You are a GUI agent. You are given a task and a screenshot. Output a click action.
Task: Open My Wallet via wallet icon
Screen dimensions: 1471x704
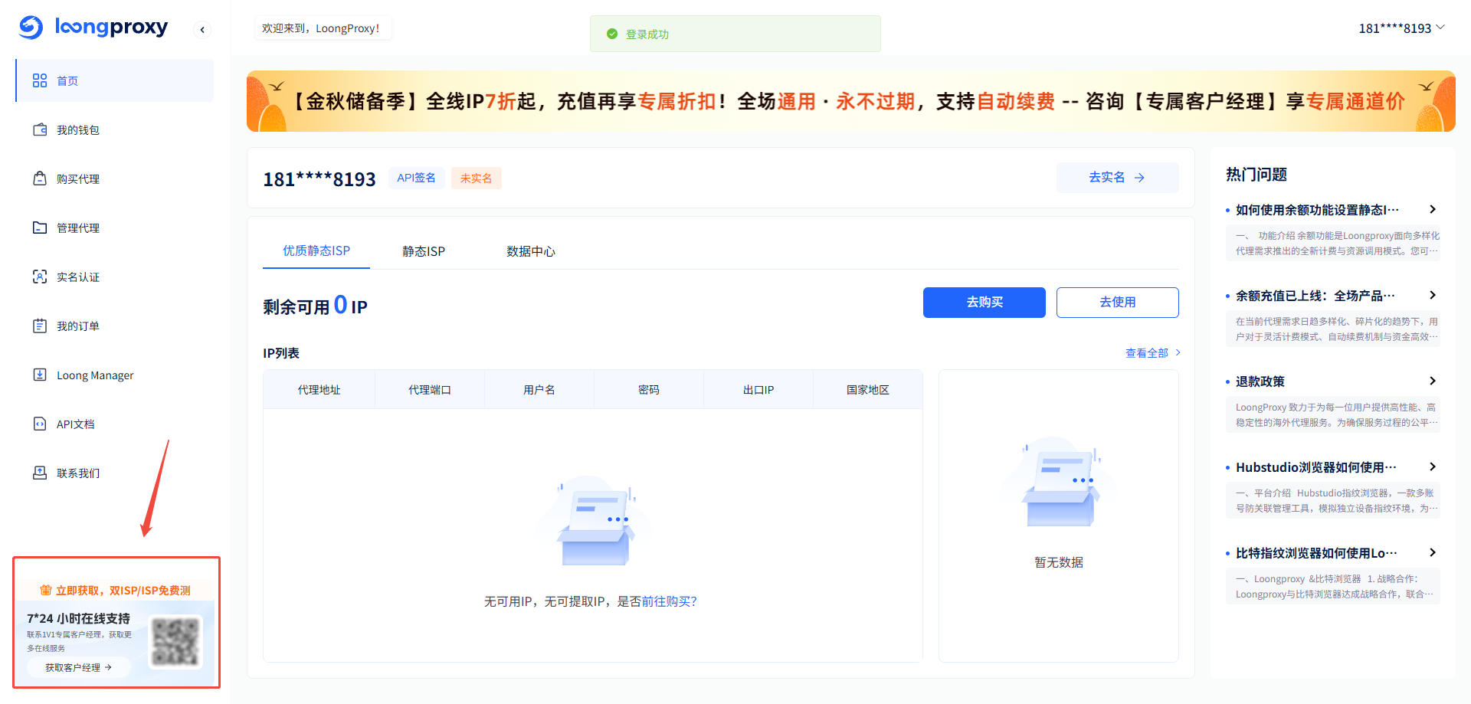(40, 129)
